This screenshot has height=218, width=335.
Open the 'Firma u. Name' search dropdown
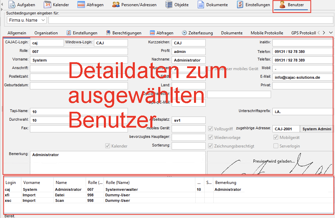(x=26, y=20)
